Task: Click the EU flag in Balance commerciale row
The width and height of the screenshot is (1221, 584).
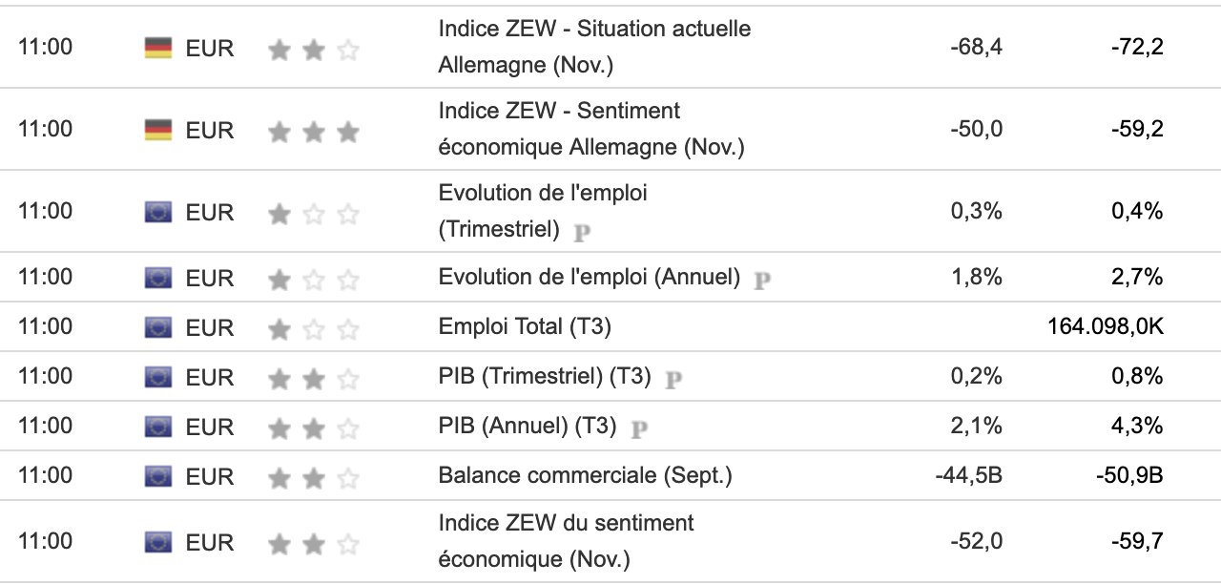Action: [x=157, y=476]
